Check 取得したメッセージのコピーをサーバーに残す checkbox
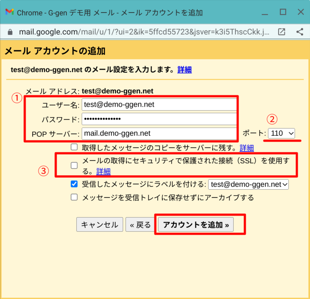 click(x=74, y=147)
